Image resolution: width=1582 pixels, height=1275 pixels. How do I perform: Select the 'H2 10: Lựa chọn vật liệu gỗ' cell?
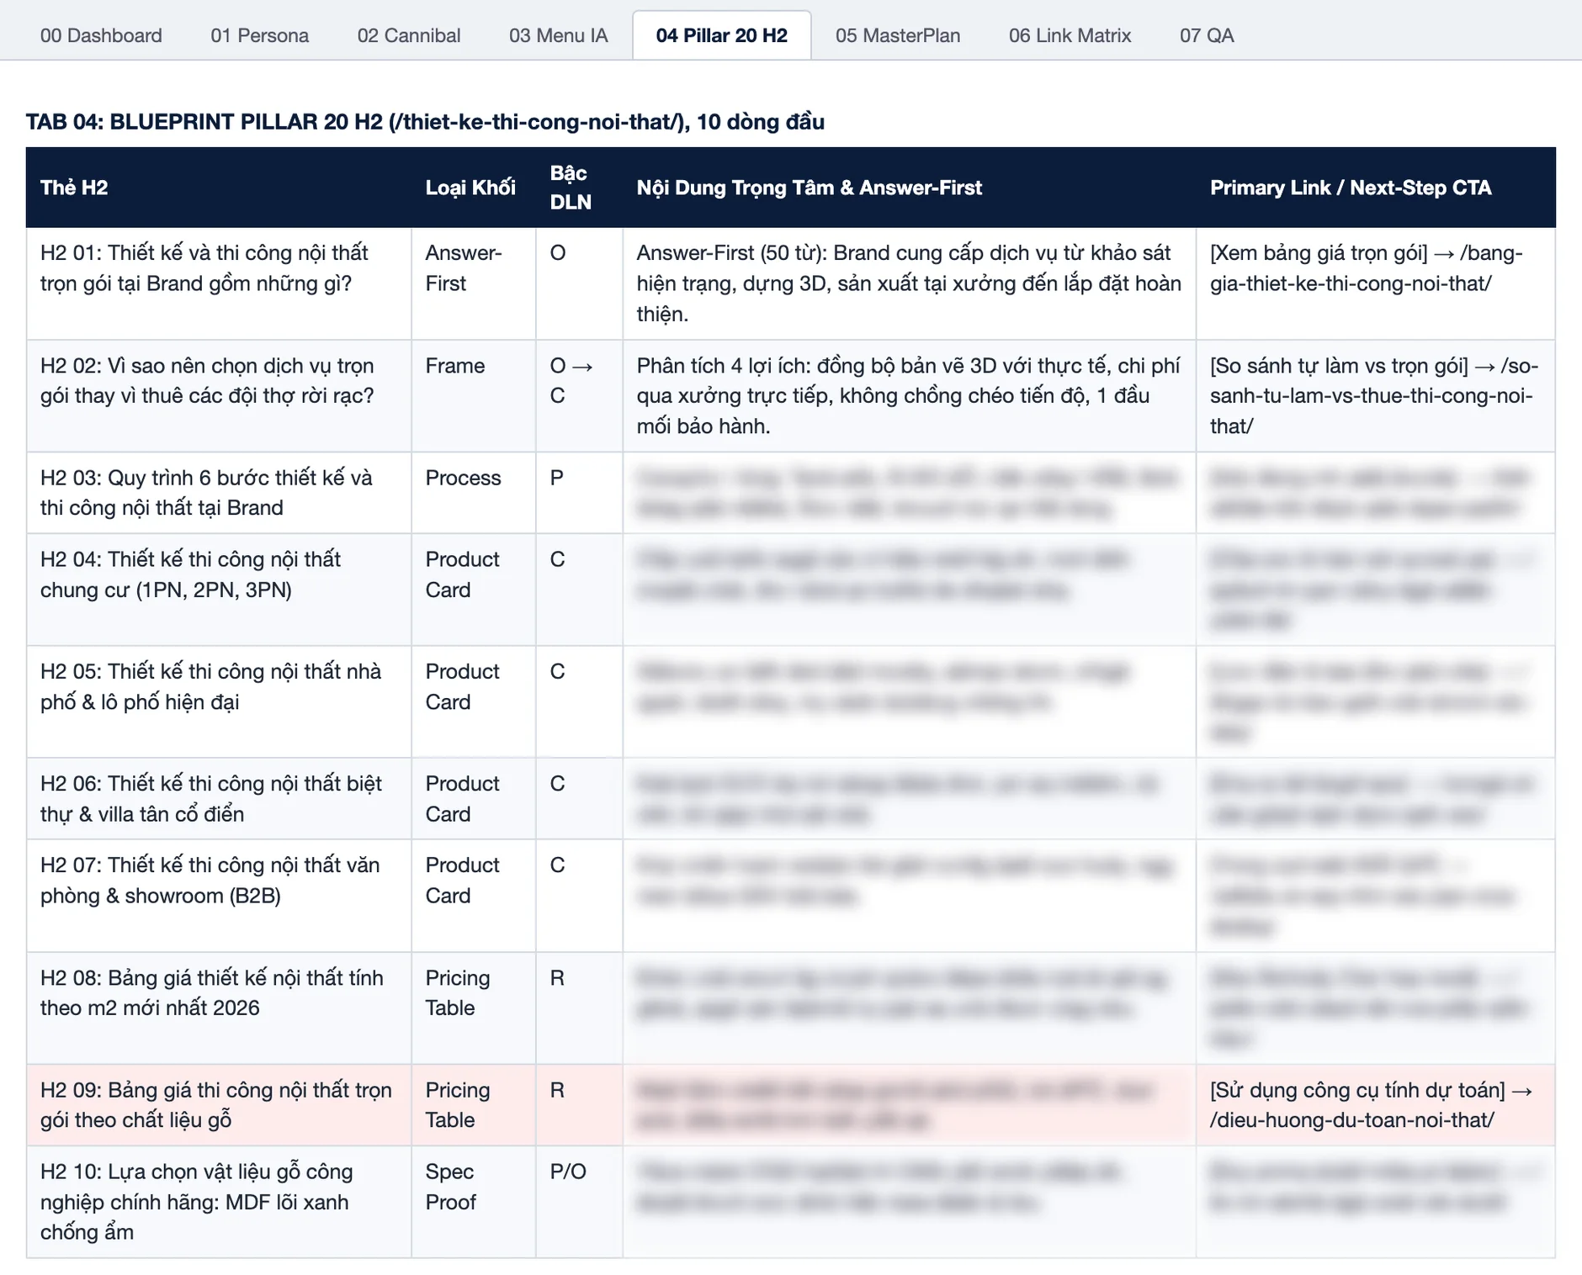tap(219, 1202)
